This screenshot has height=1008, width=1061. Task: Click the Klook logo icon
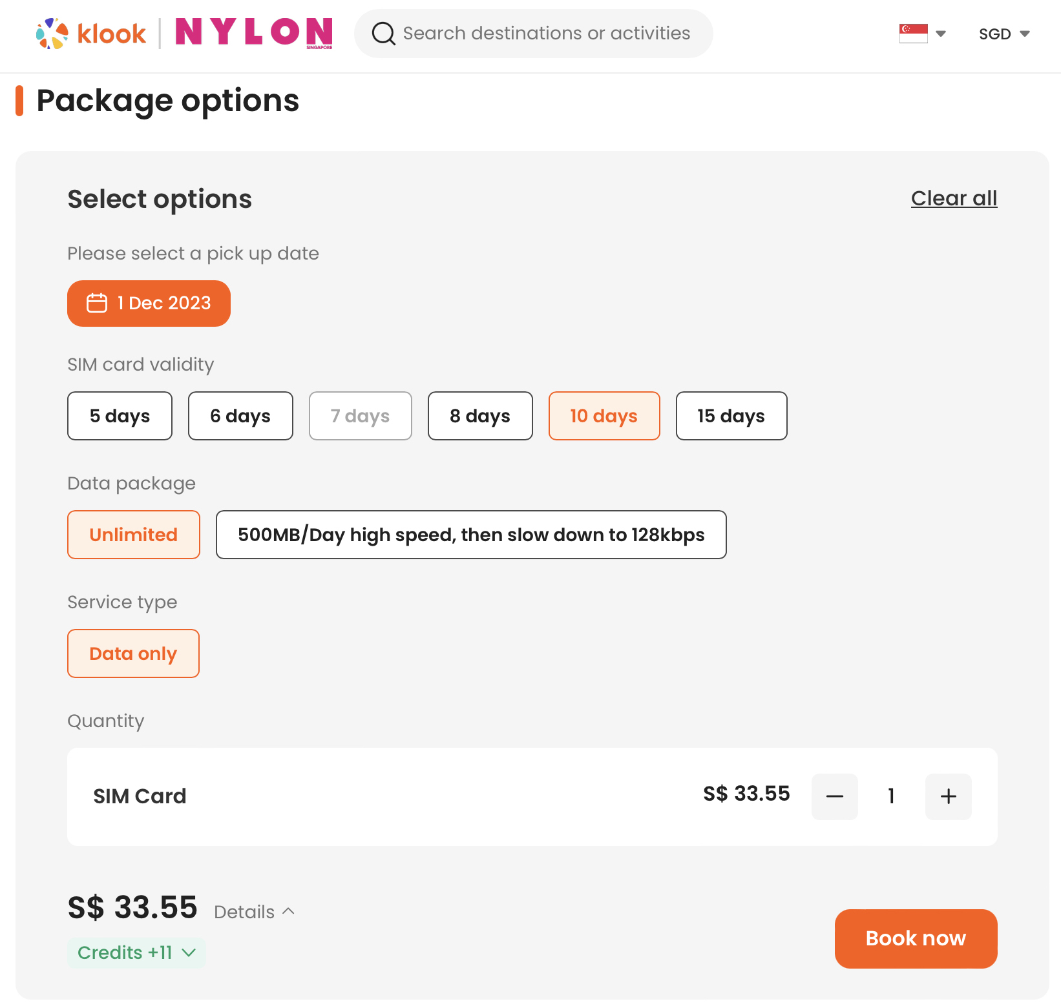tap(52, 34)
